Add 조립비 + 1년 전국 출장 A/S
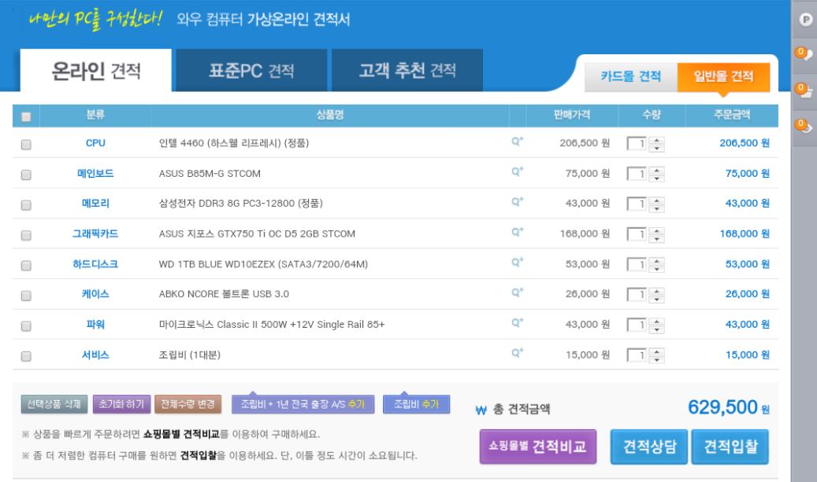The height and width of the screenshot is (482, 817). [303, 404]
